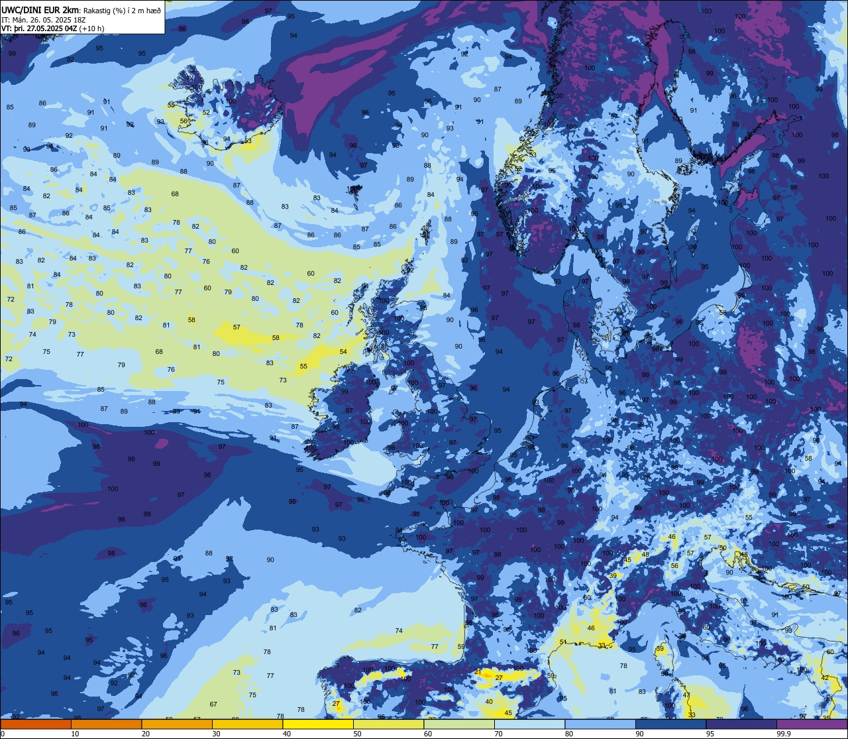Click the '80' legend tick label
Viewport: 848px width, 739px height.
point(569,734)
